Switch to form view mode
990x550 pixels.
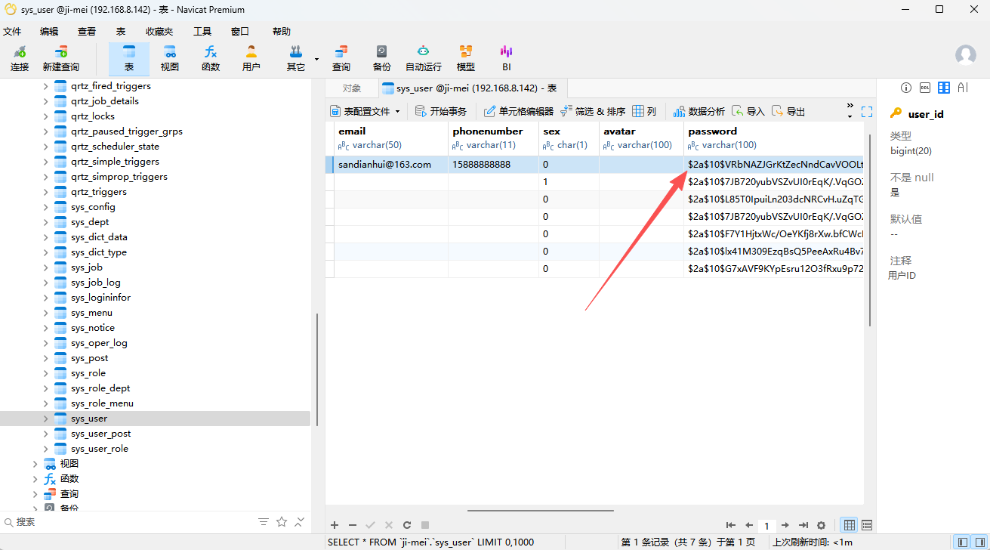coord(867,525)
